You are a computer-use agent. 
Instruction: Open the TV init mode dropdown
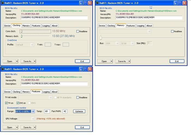click(x=51, y=97)
